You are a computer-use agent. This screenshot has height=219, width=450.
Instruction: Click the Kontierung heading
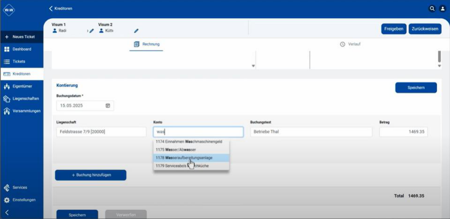coord(67,86)
